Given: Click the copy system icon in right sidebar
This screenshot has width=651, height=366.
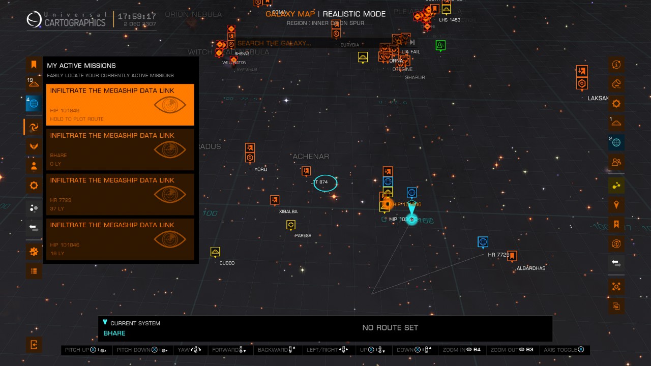Looking at the screenshot, I should (616, 306).
